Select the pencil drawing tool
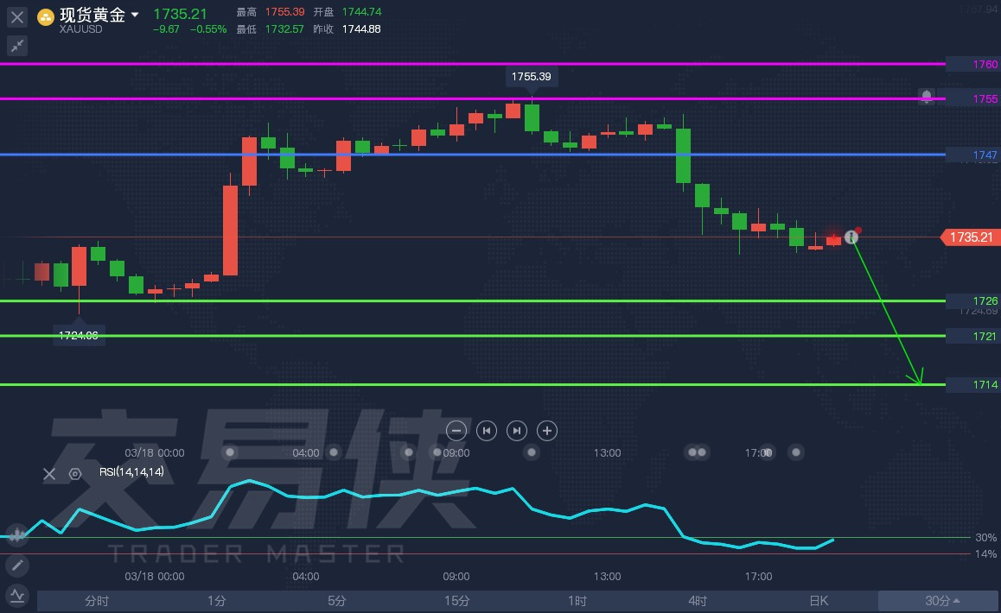 tap(17, 566)
